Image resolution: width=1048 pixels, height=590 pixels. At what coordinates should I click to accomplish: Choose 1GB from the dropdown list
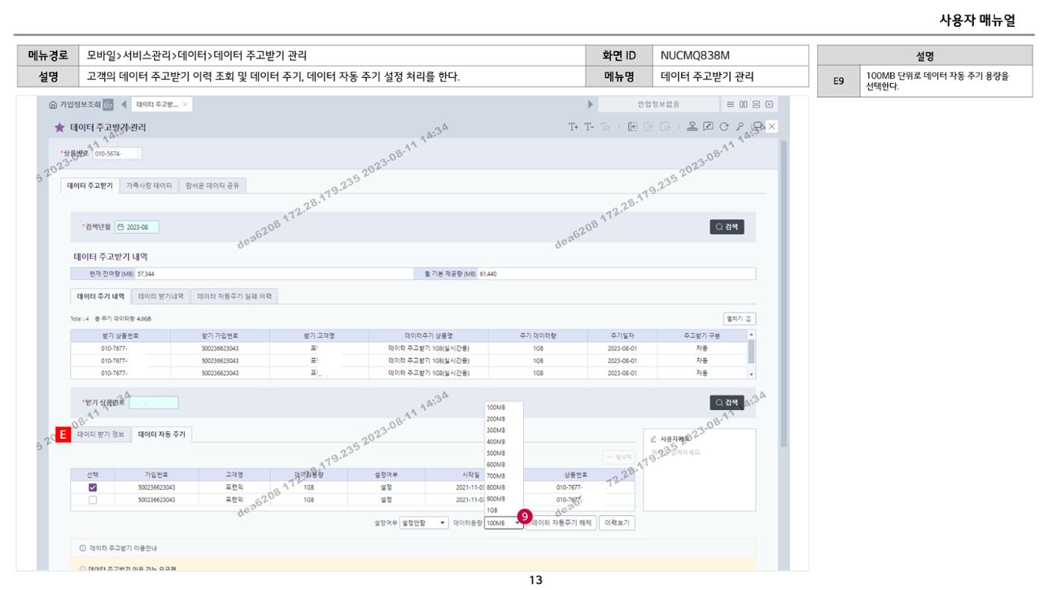pos(504,509)
